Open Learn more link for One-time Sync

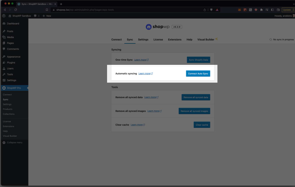pyautogui.click(x=141, y=60)
